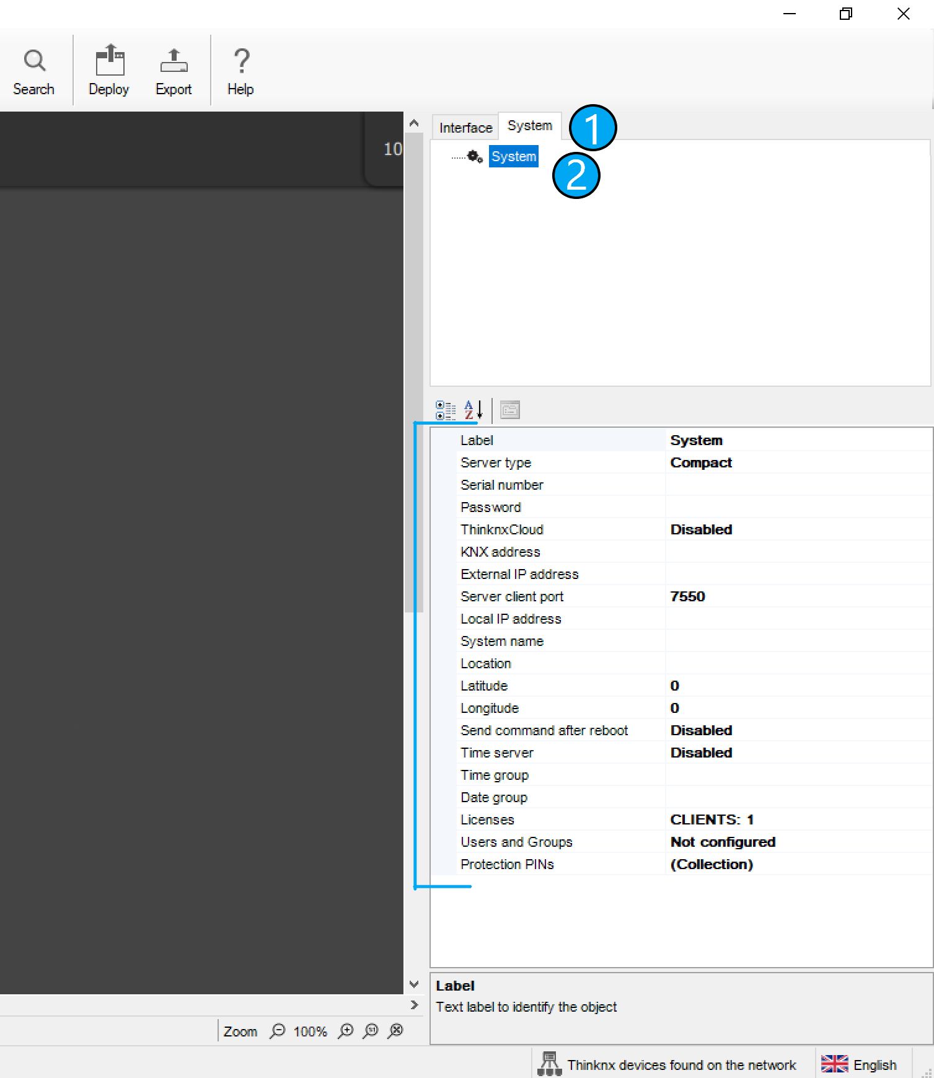Screen dimensions: 934x1078
Task: Open the ThinknxCloud Disabled value dropdown
Action: click(798, 529)
